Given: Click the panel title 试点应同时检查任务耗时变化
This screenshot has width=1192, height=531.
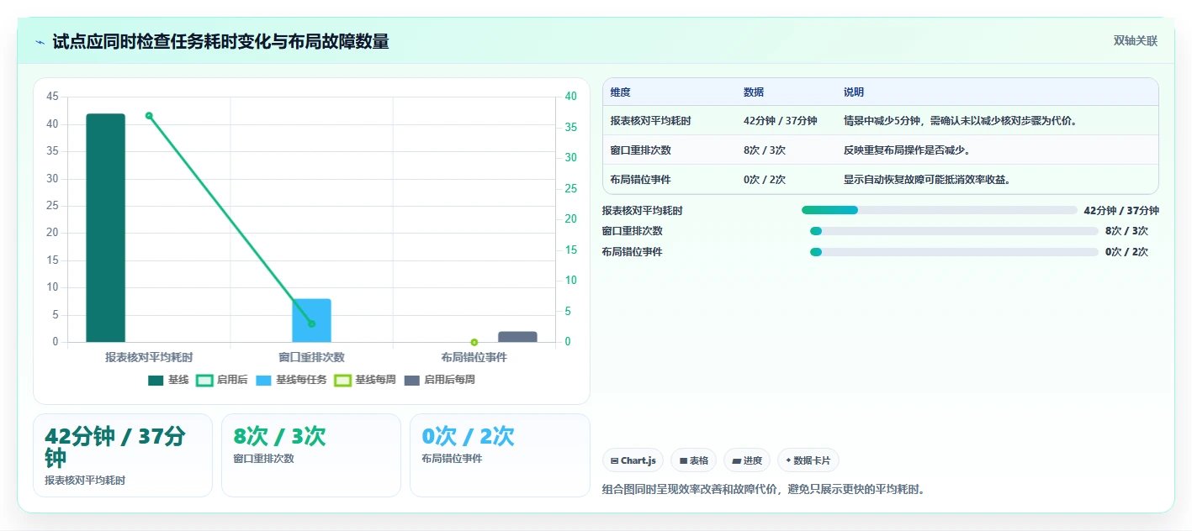Looking at the screenshot, I should 220,41.
